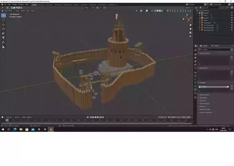Select the Scale tool
Screen dimensions: 234x166
point(3,33)
